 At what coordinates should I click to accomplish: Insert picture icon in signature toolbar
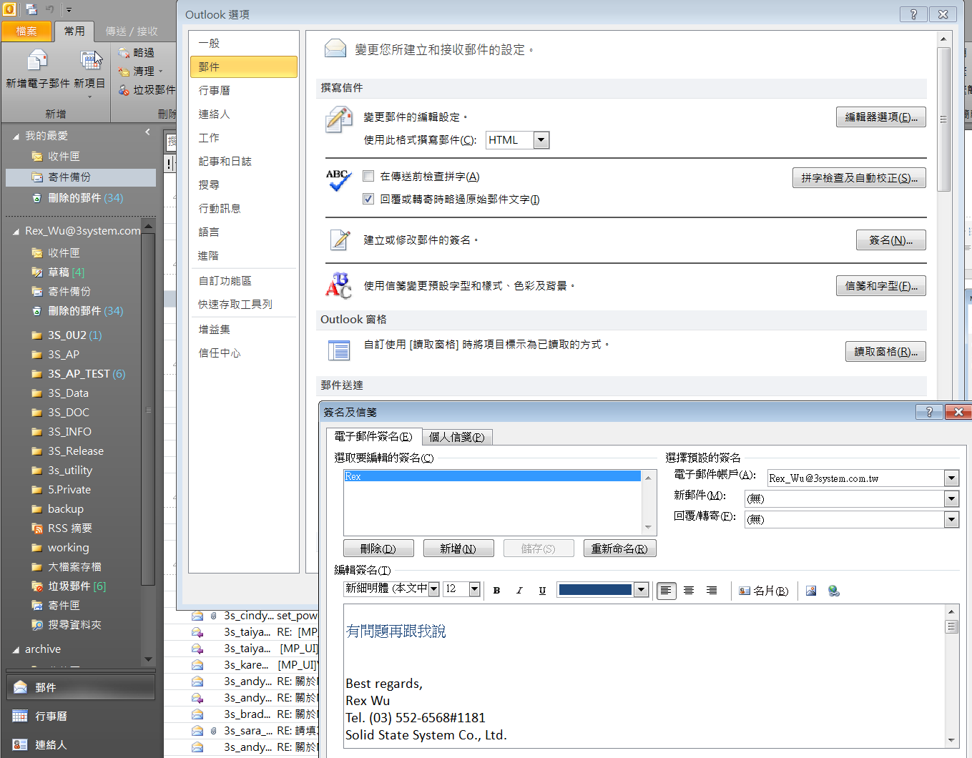coord(811,590)
